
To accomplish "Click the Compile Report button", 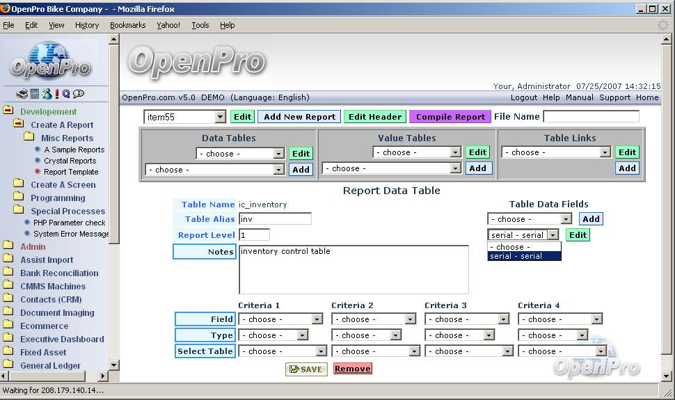I will 450,117.
